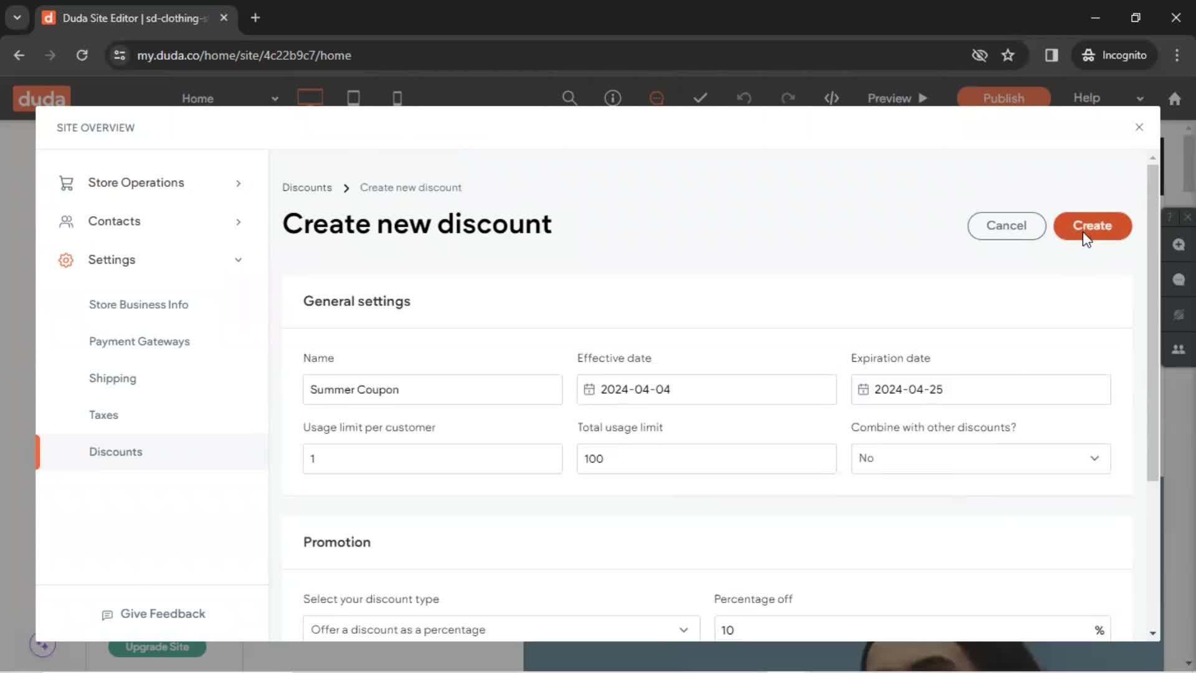This screenshot has width=1196, height=673.
Task: Switch to mobile view
Action: (x=397, y=98)
